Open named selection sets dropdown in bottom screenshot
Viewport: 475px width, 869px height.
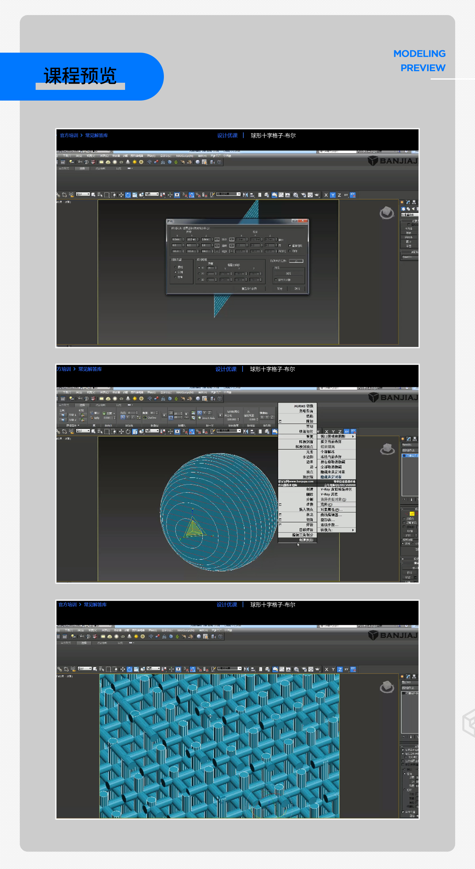[230, 669]
